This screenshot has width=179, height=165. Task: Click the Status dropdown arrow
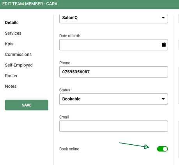click(x=163, y=99)
